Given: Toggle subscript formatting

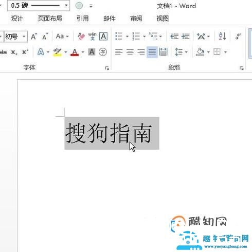Looking at the screenshot, I should [x=14, y=52].
